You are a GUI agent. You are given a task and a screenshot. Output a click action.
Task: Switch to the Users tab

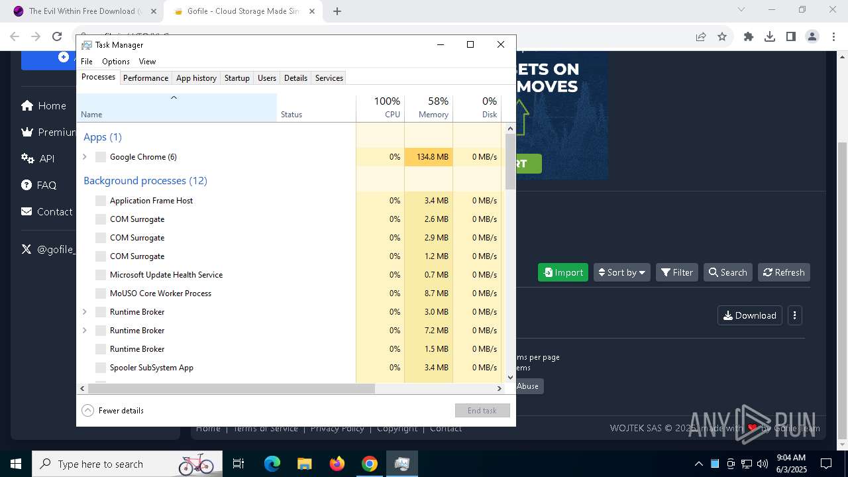[267, 78]
